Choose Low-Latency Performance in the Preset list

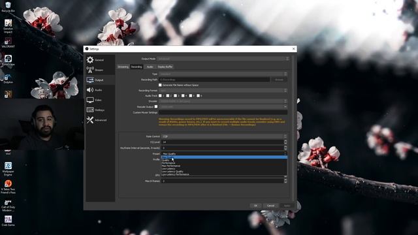(224, 174)
